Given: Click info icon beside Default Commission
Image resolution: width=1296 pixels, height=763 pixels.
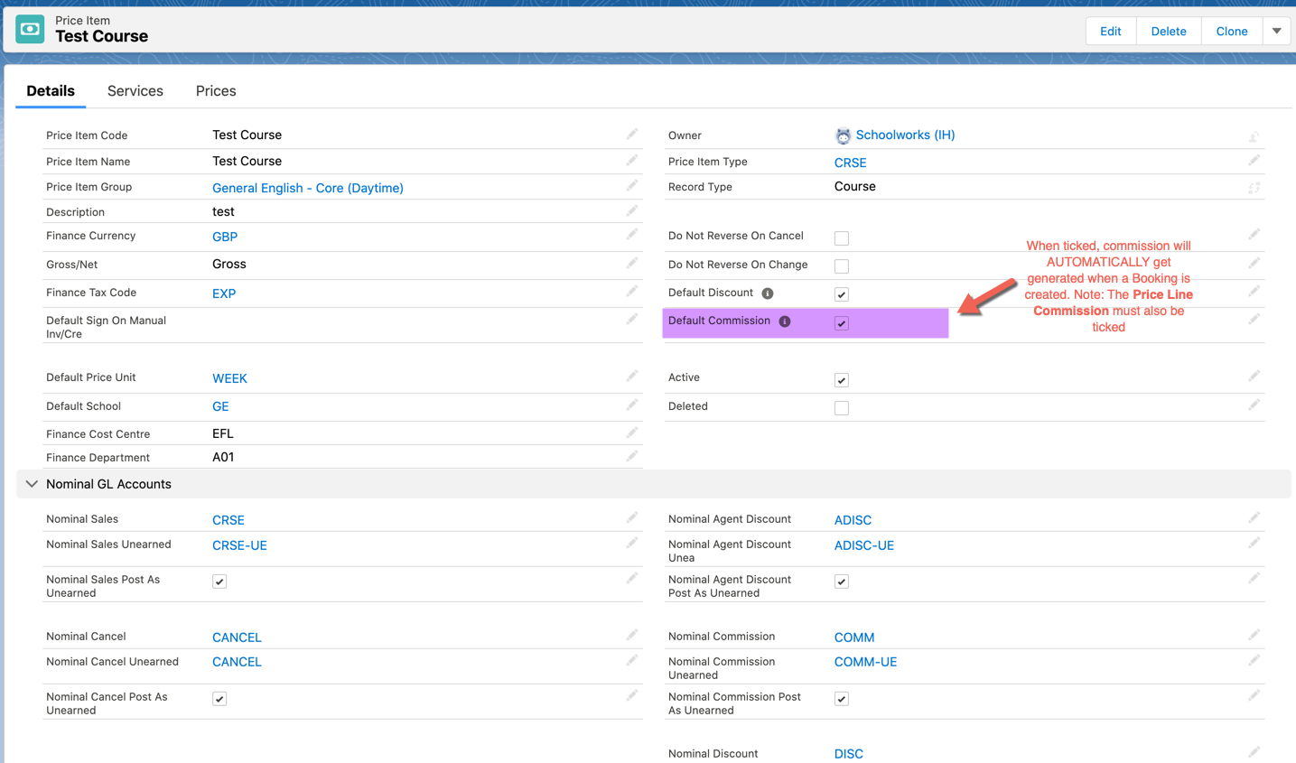Looking at the screenshot, I should pyautogui.click(x=785, y=321).
